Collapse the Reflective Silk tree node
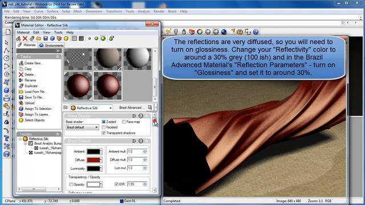The image size is (365, 205). pyautogui.click(x=21, y=139)
